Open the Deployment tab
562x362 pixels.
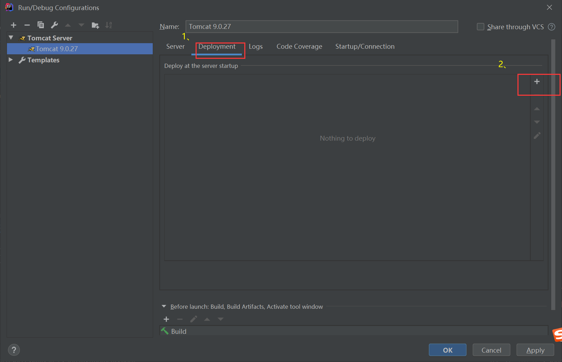tap(217, 47)
